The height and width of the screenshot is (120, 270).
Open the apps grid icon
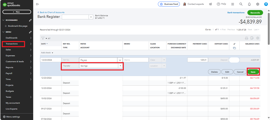pyautogui.click(x=233, y=4)
